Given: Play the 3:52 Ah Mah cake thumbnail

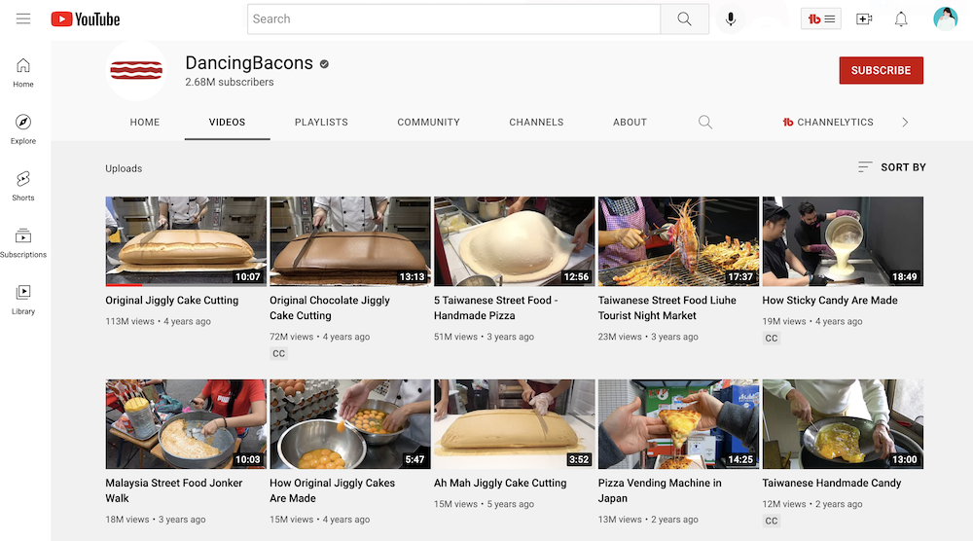Looking at the screenshot, I should (515, 423).
